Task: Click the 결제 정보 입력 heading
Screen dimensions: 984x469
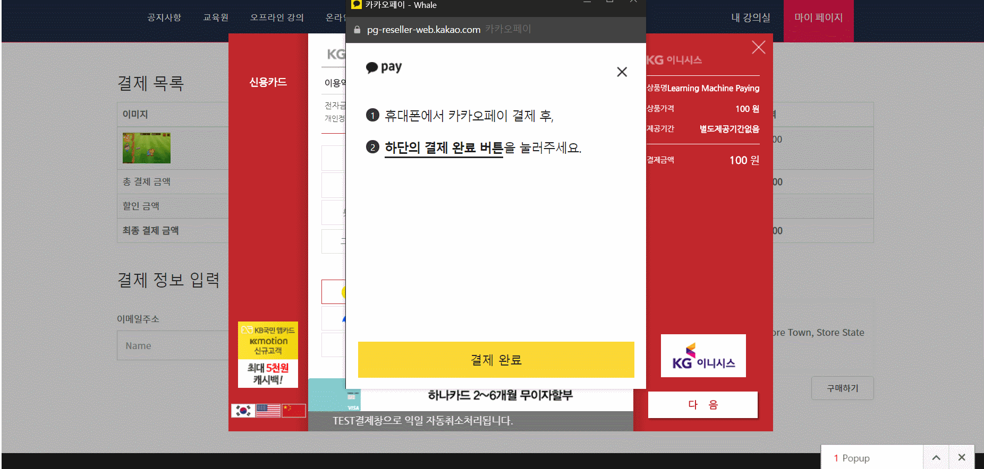Action: point(168,280)
